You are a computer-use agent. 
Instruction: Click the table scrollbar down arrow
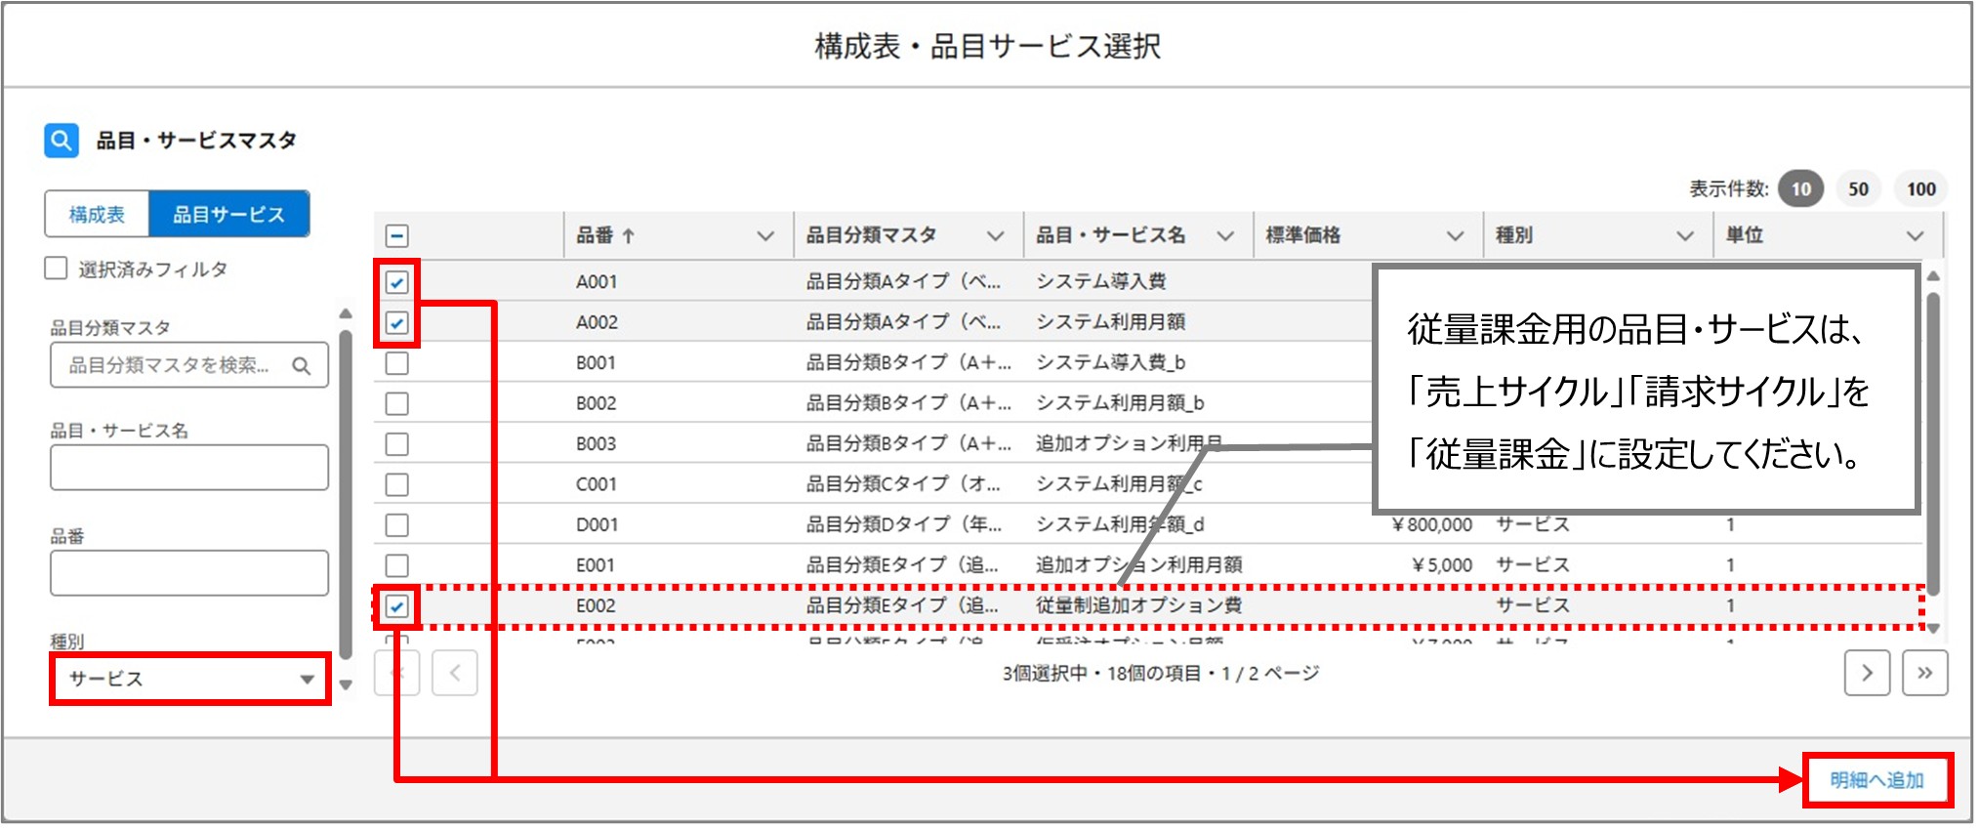(x=1933, y=629)
